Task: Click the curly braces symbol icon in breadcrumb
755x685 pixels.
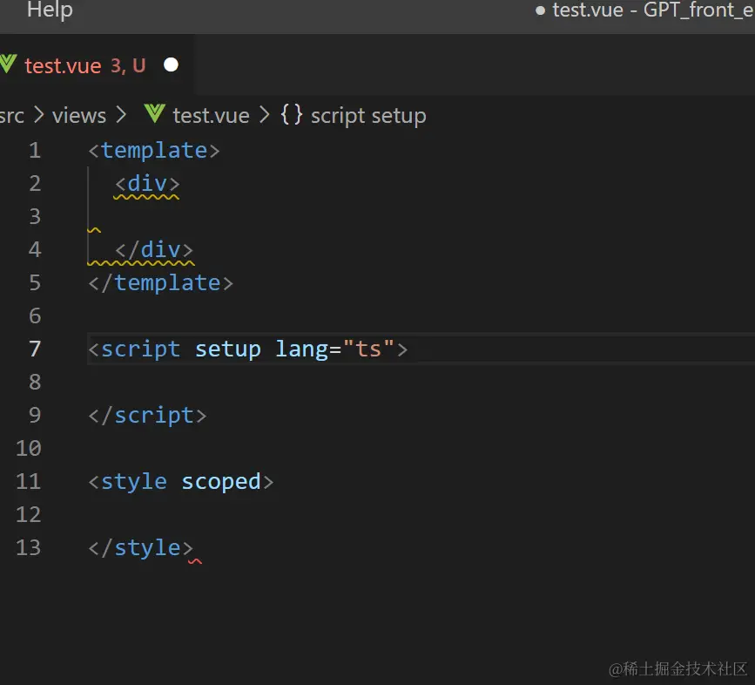Action: pos(292,114)
